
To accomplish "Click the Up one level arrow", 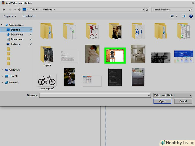I will pos(19,10).
